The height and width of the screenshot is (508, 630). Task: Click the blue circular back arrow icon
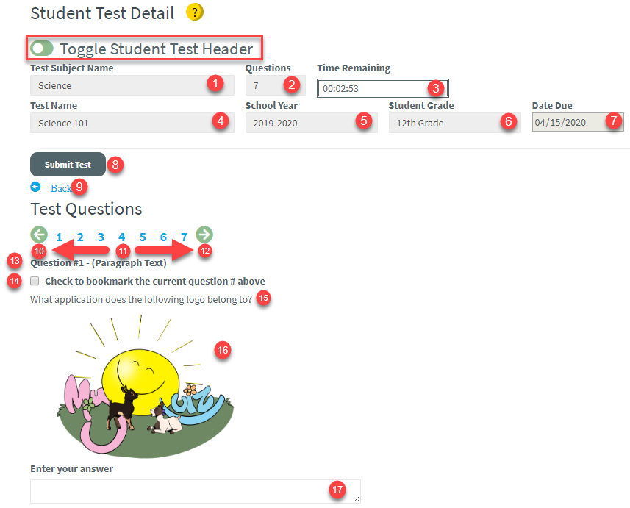tap(36, 187)
